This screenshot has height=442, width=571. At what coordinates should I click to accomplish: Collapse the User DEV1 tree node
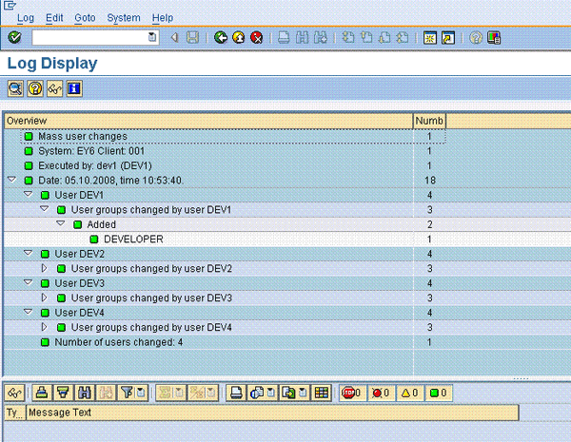(x=28, y=195)
